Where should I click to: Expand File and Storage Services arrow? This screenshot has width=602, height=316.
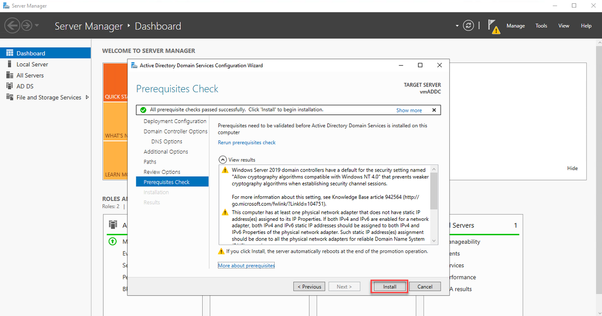[x=87, y=97]
